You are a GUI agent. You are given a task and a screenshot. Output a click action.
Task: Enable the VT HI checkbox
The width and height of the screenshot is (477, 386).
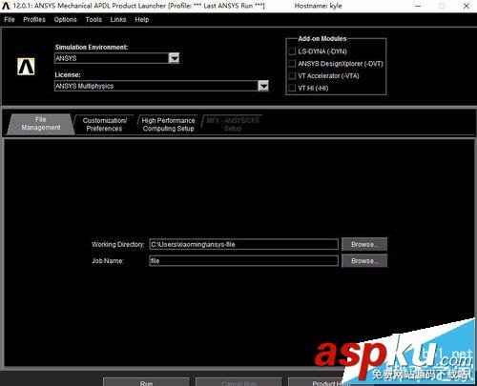[292, 88]
